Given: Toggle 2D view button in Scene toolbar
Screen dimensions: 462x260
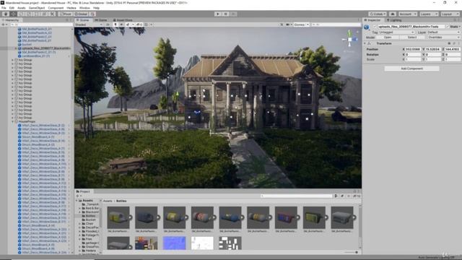Looking at the screenshot, I should pos(108,25).
